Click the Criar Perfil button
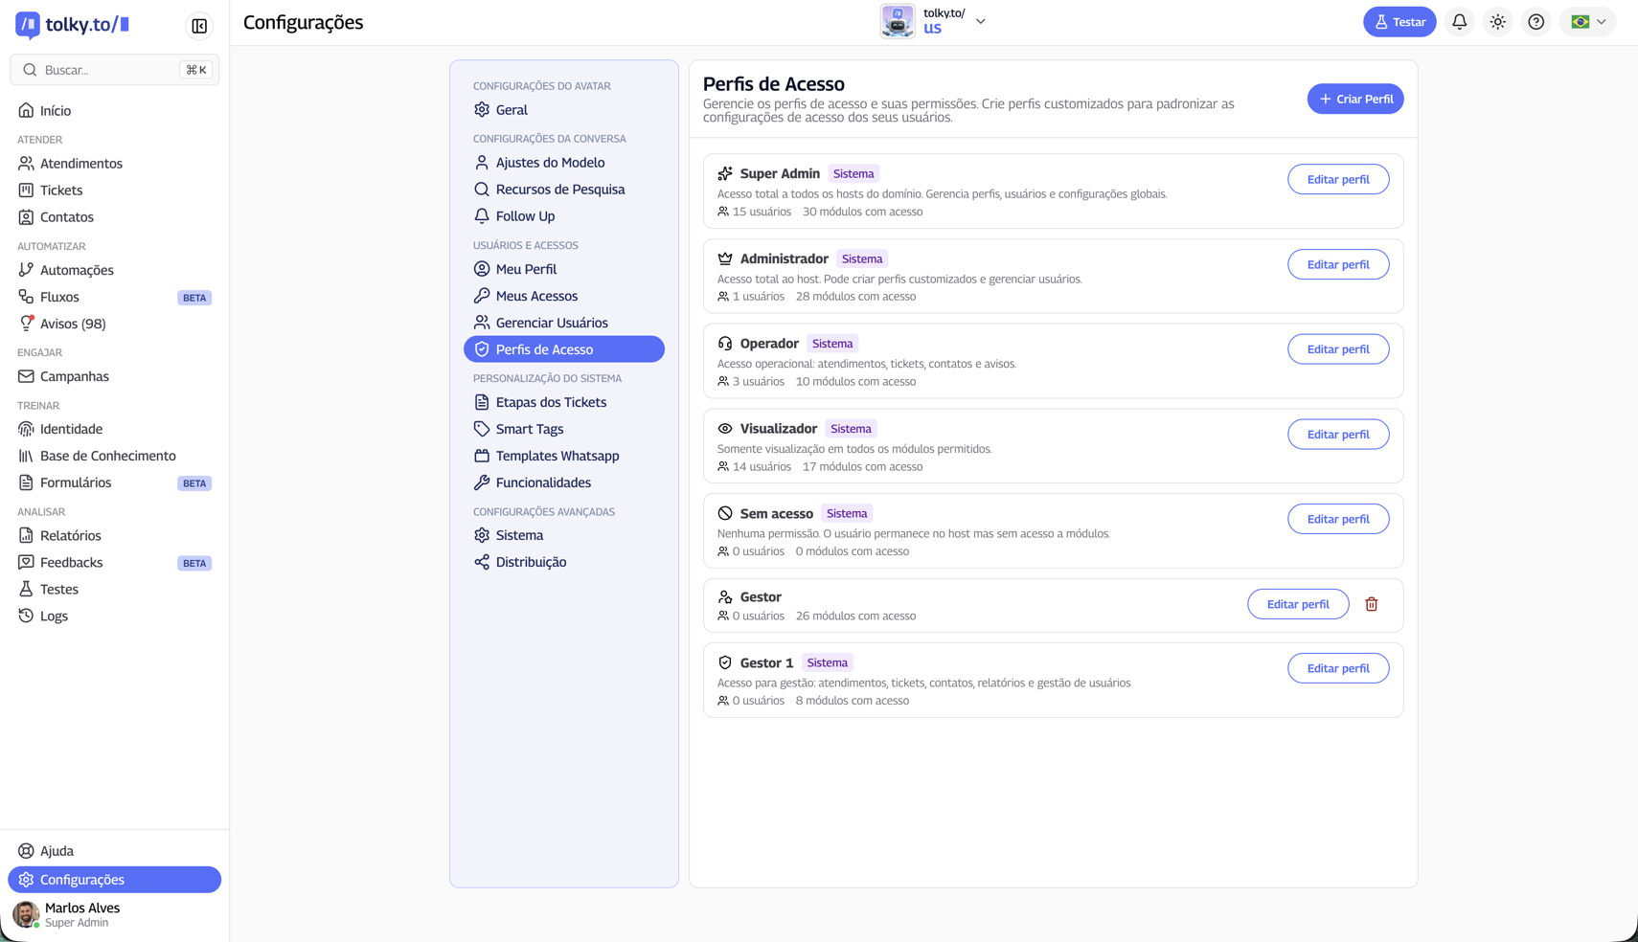 point(1355,99)
